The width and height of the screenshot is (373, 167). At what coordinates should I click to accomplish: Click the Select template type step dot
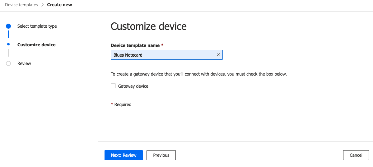click(x=8, y=26)
